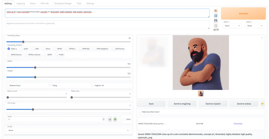Select the small thumbnail below generated image
This screenshot has width=269, height=139.
(201, 93)
